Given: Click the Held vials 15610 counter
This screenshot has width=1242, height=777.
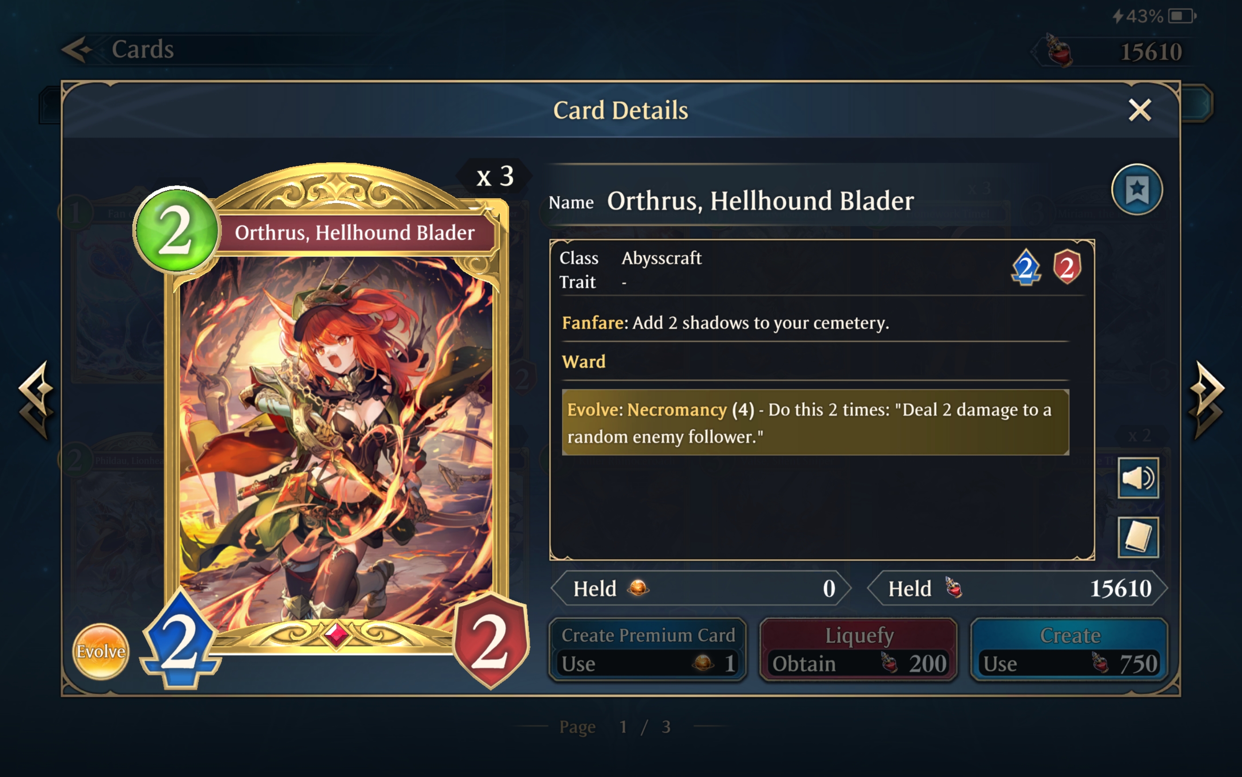Looking at the screenshot, I should pyautogui.click(x=1017, y=589).
